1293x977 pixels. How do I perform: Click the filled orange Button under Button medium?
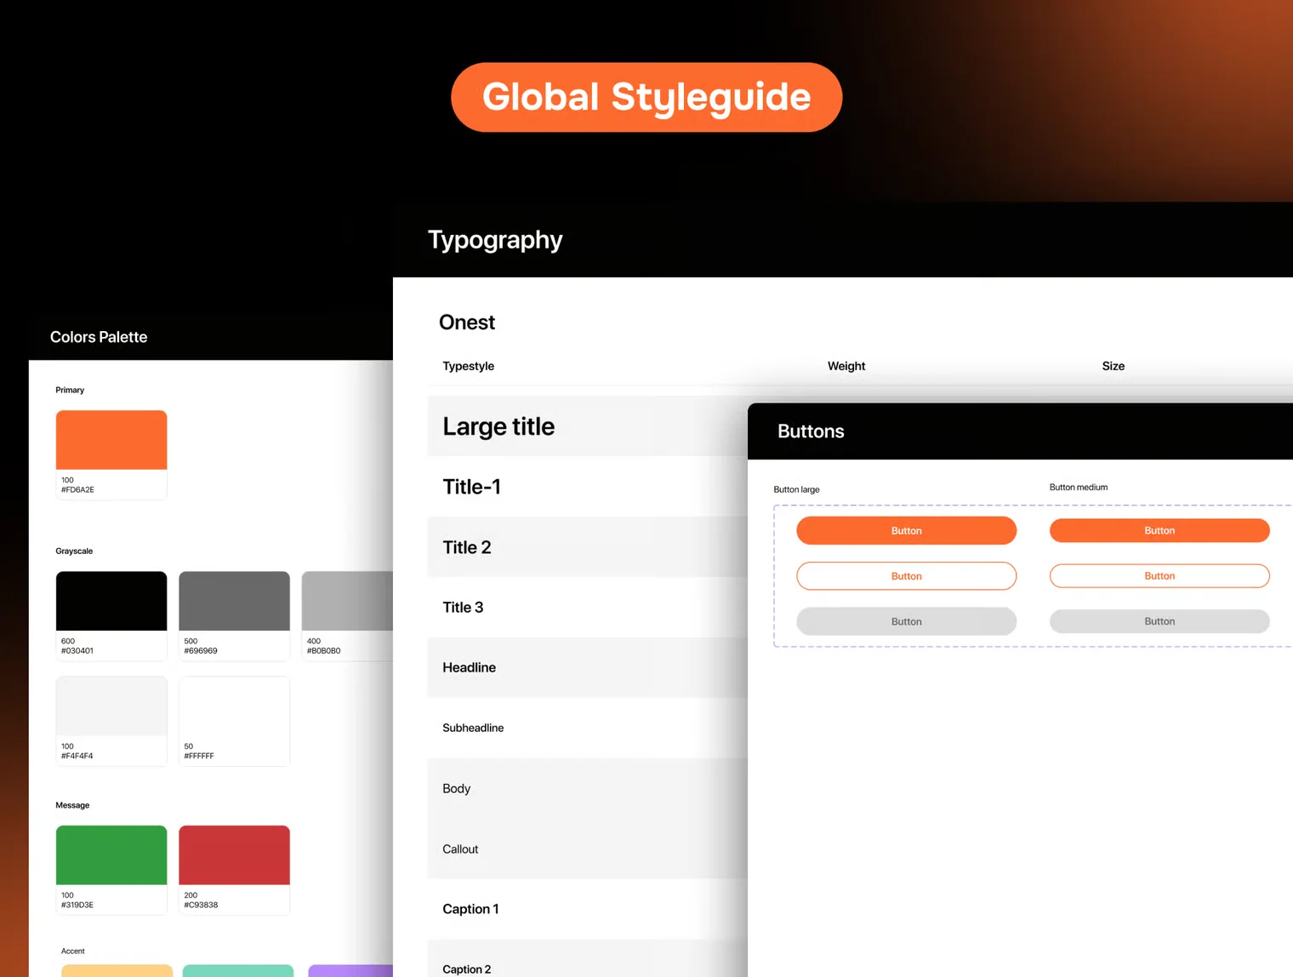coord(1159,530)
